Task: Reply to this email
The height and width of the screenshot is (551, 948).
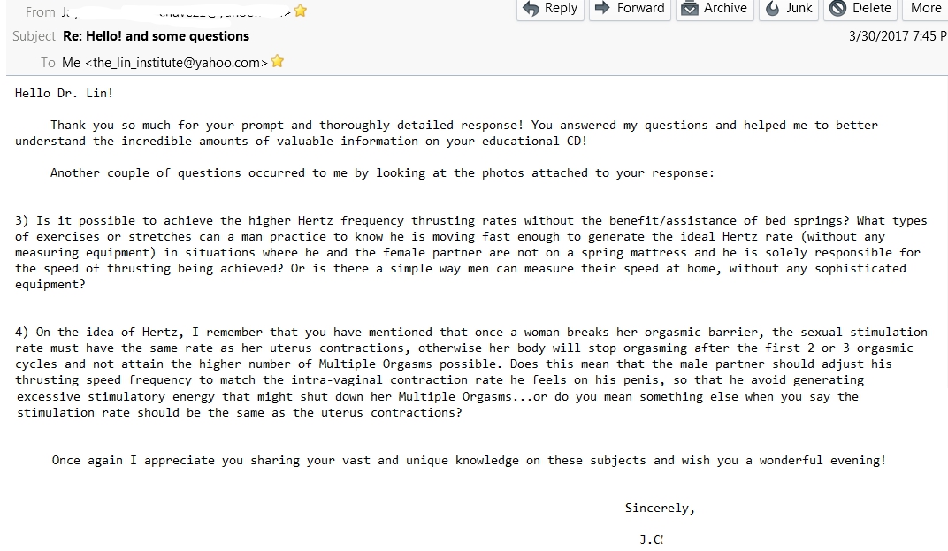Action: coord(549,9)
